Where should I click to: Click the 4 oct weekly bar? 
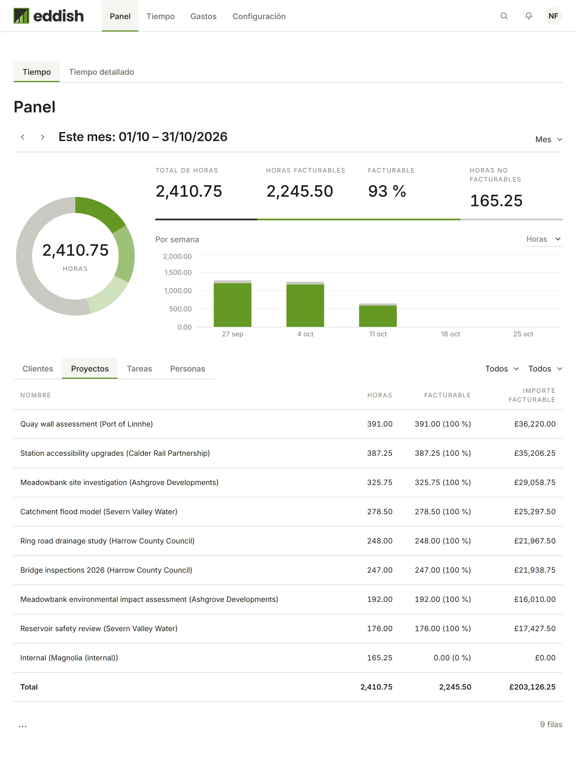[305, 304]
